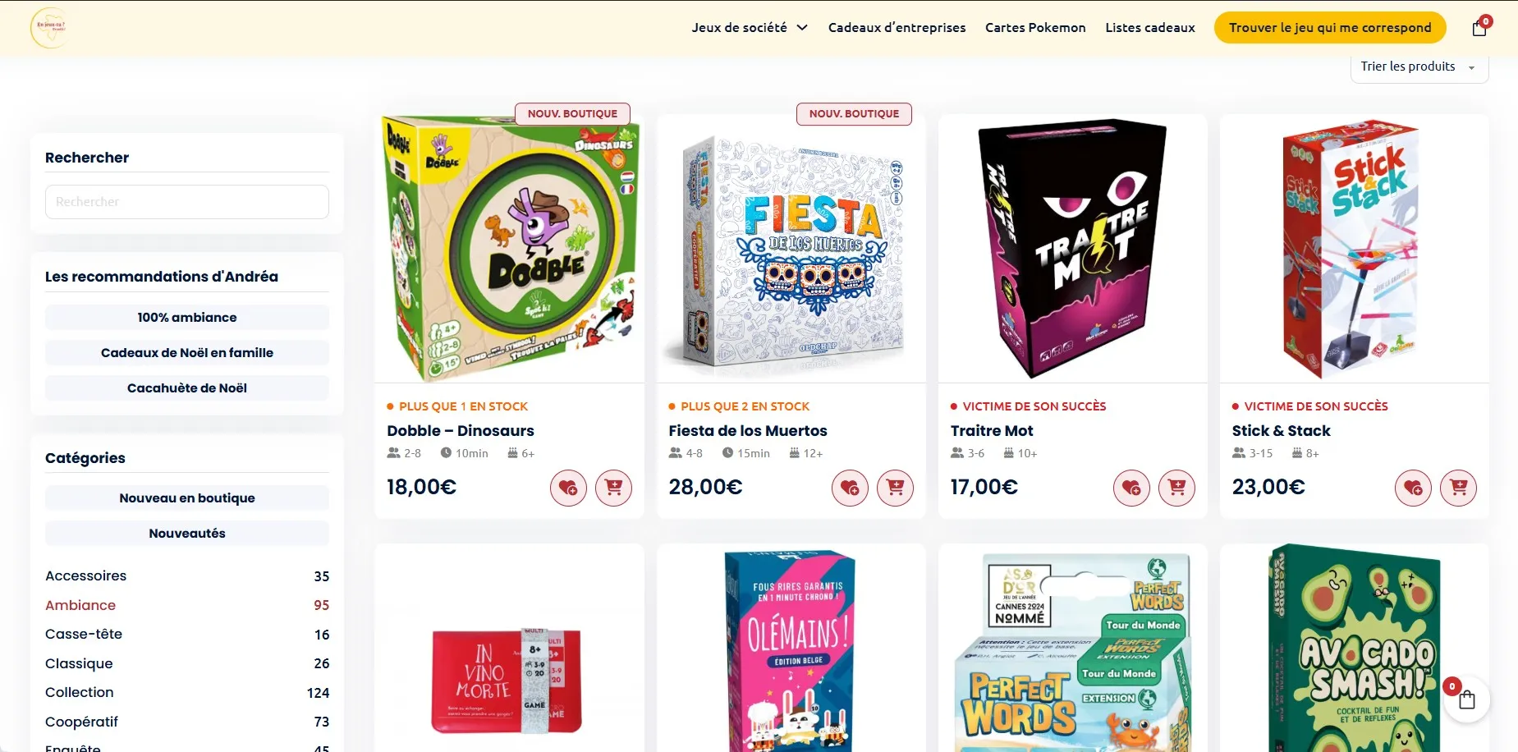Filter by Nouveau en boutique
Viewport: 1518px width, 752px height.
(x=187, y=498)
